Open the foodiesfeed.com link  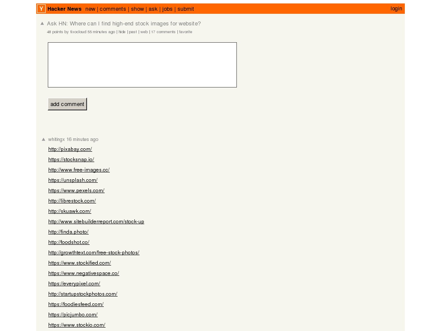click(x=76, y=304)
